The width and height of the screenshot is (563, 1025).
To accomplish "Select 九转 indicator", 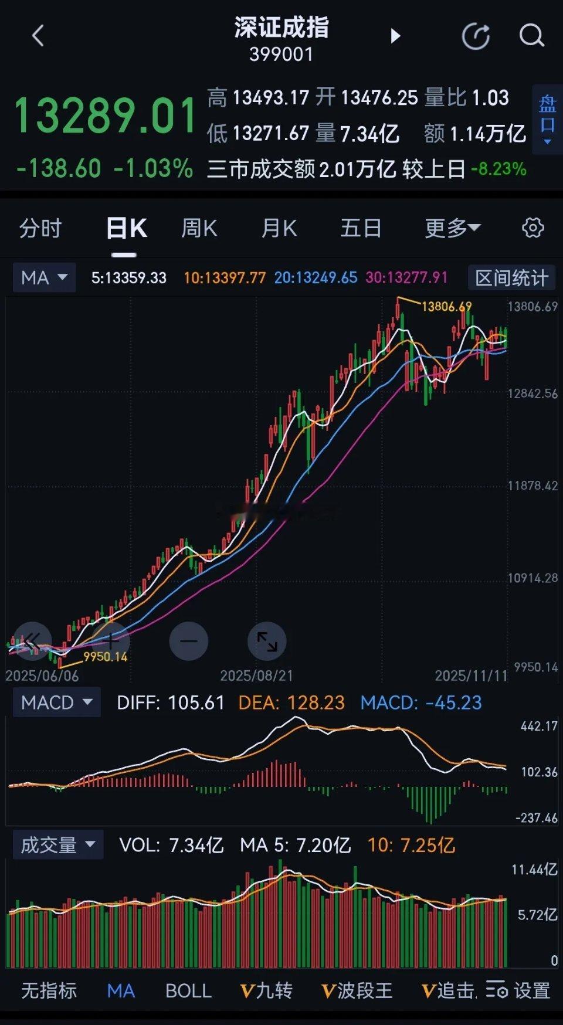I will [x=266, y=990].
